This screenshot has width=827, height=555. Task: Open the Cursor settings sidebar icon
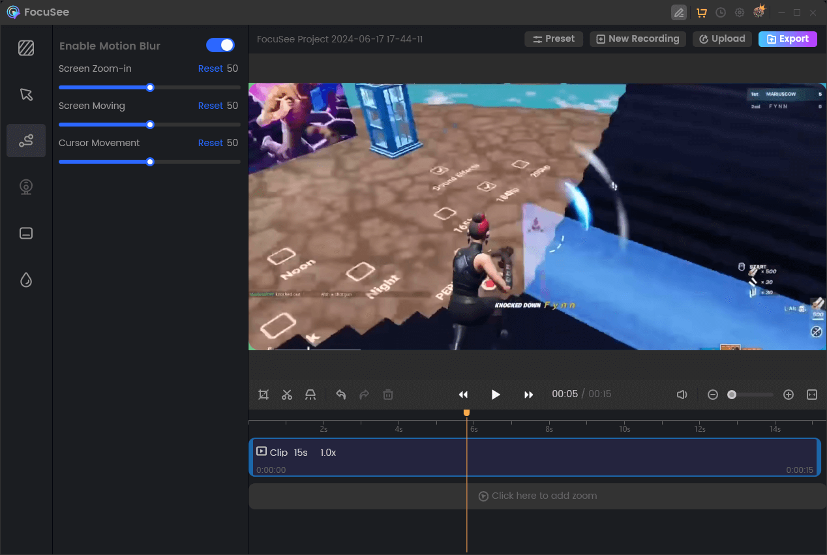(x=26, y=95)
